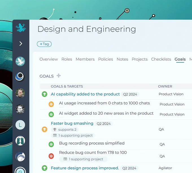Viewport: 192px width, 173px height.
Task: Click green target icon for AI widget added
Action: (x=51, y=114)
